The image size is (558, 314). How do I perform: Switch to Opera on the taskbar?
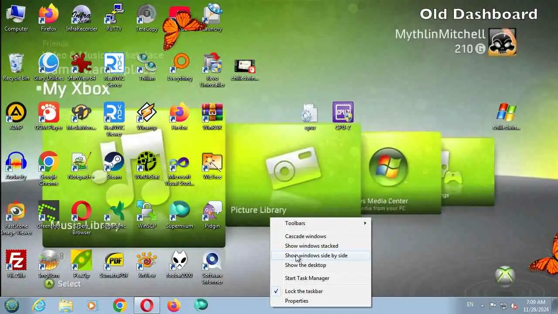pyautogui.click(x=146, y=305)
